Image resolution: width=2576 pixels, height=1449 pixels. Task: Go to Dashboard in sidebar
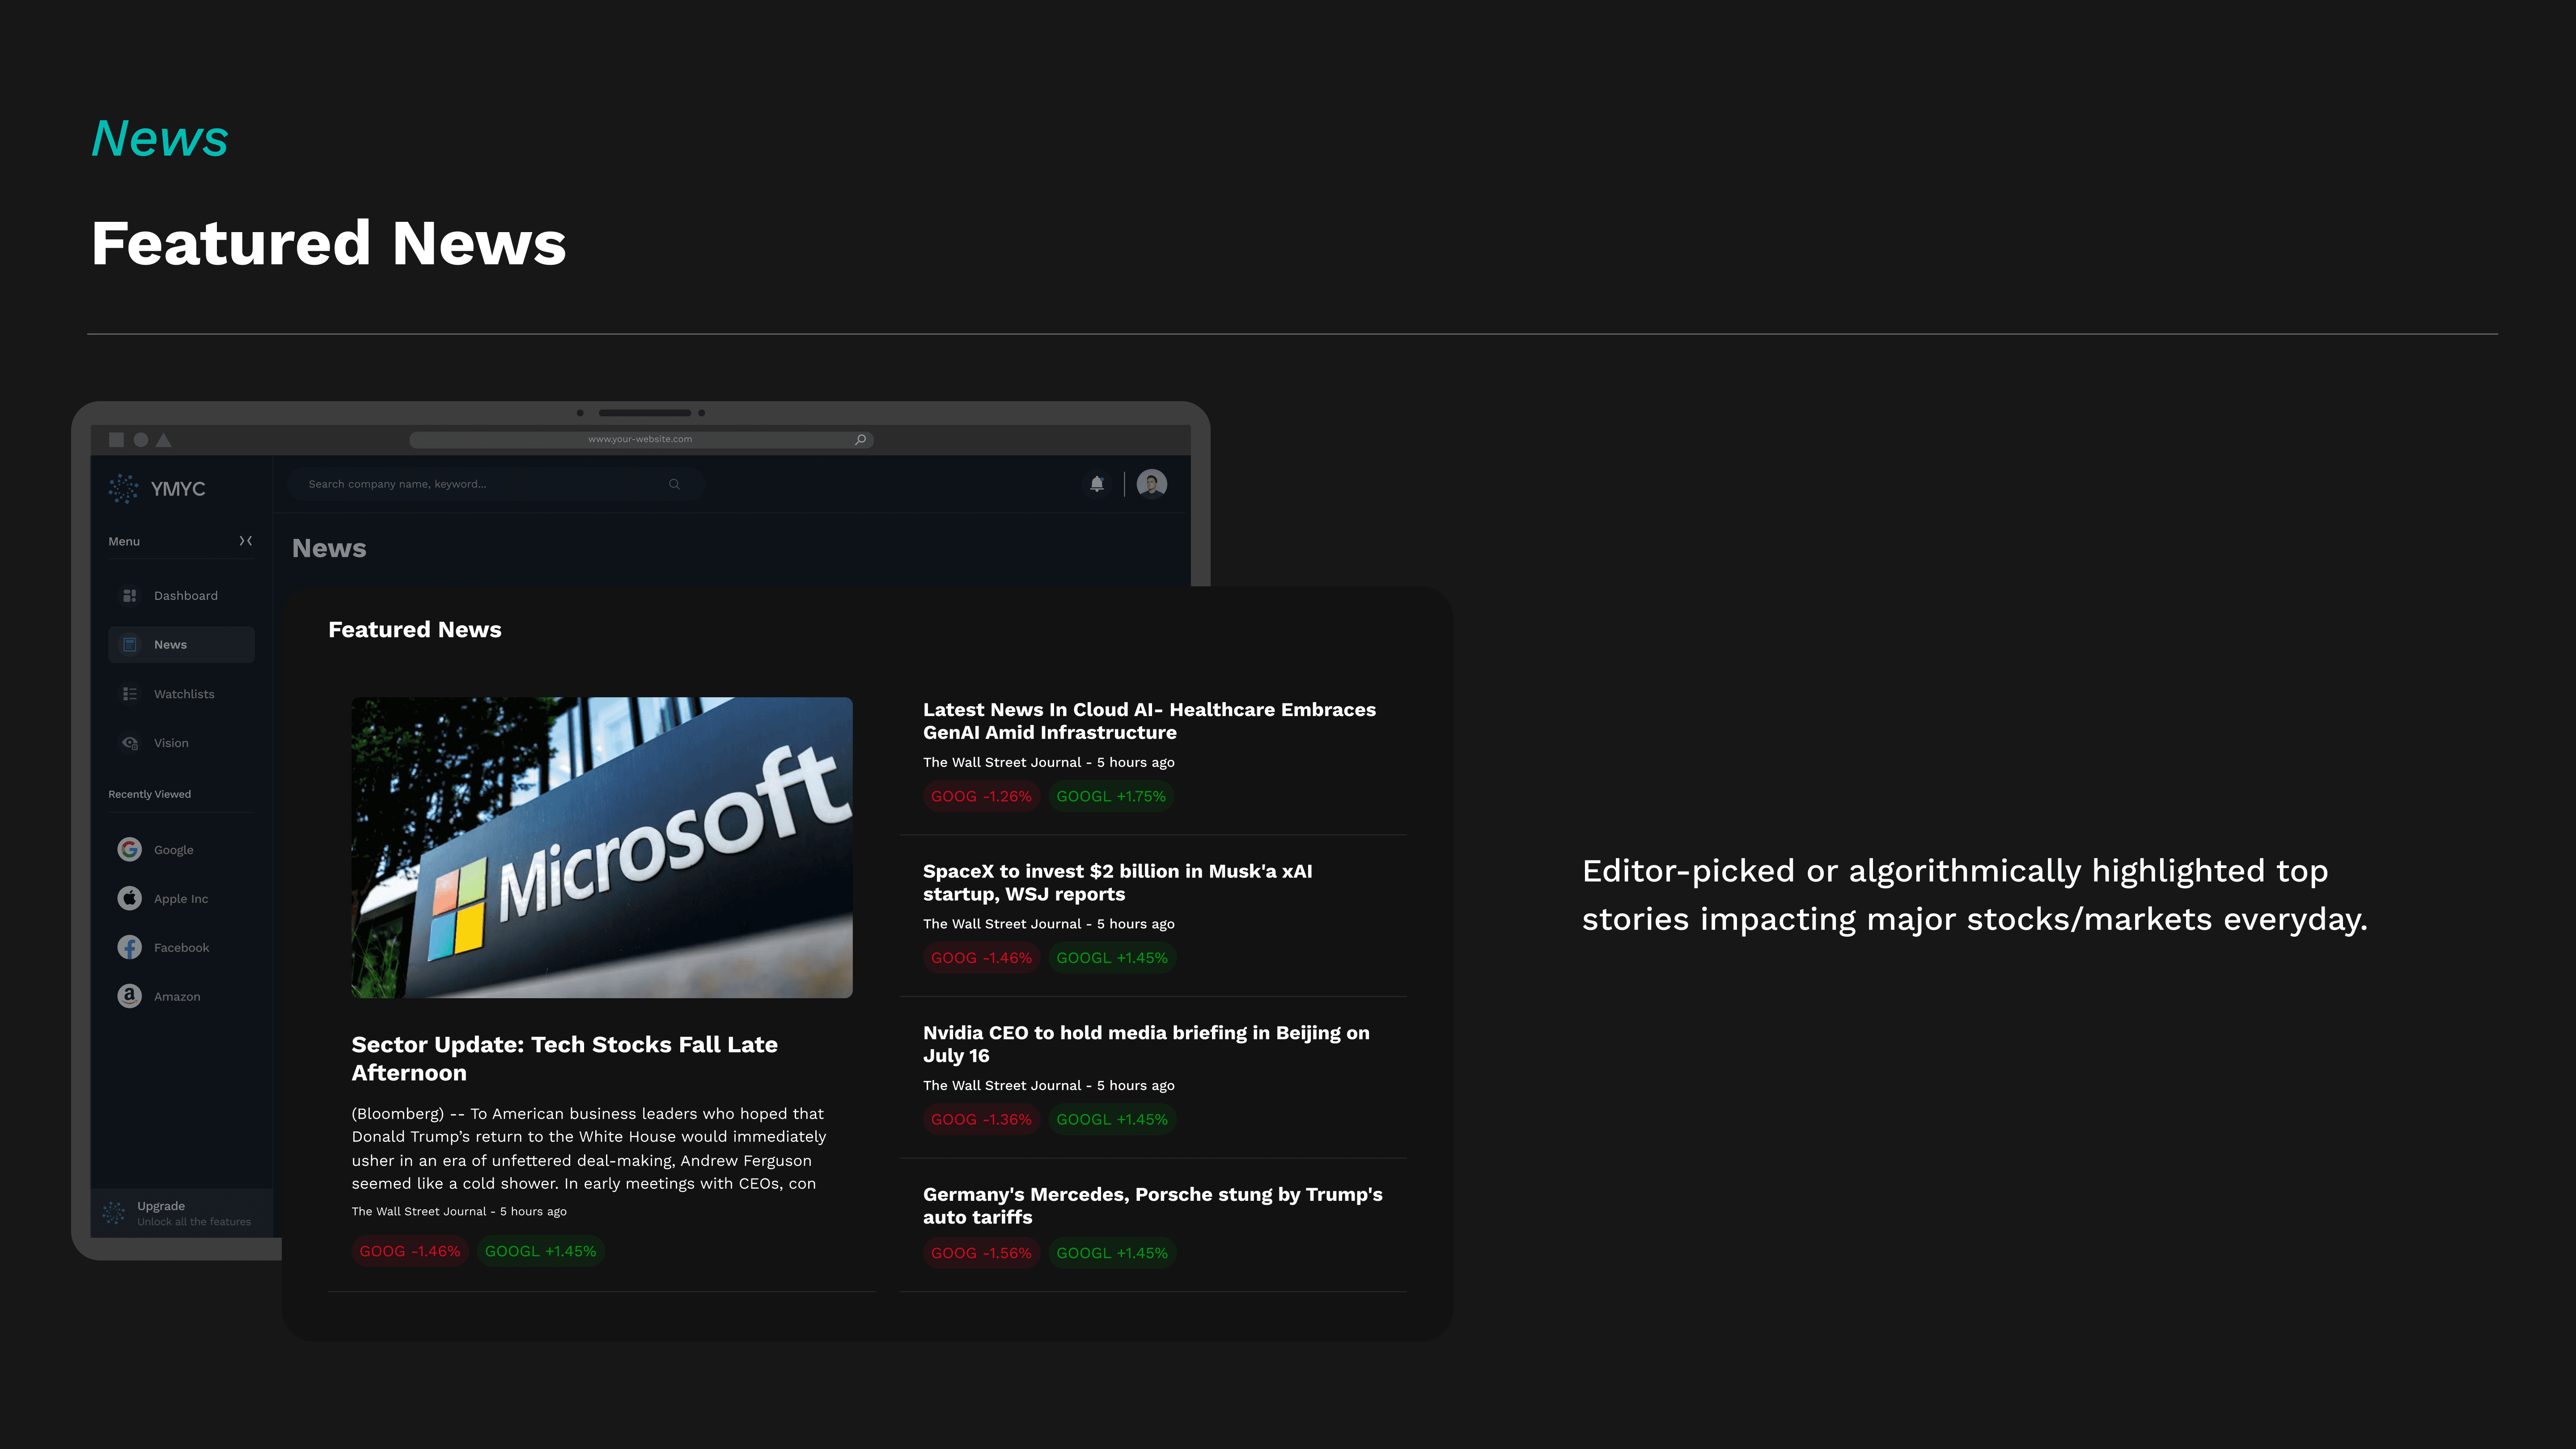pos(185,596)
